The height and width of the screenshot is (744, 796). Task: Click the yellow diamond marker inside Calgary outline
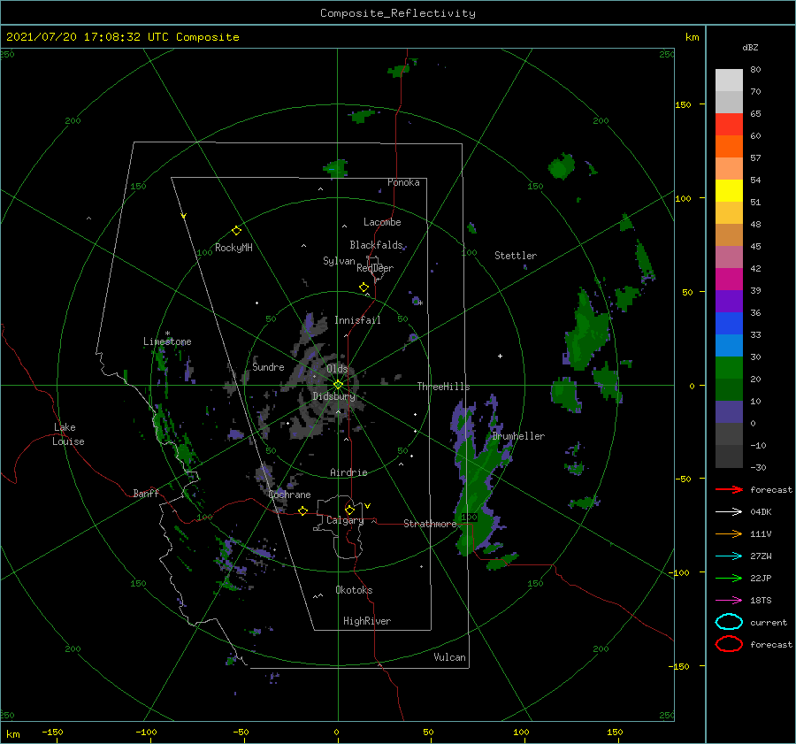(349, 510)
